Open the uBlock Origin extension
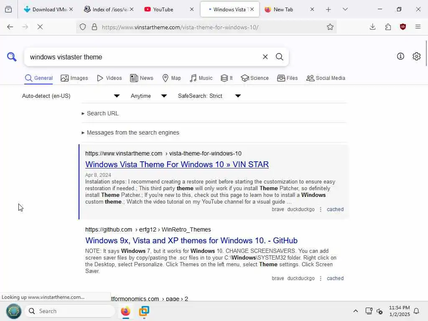The image size is (428, 321). point(403,27)
